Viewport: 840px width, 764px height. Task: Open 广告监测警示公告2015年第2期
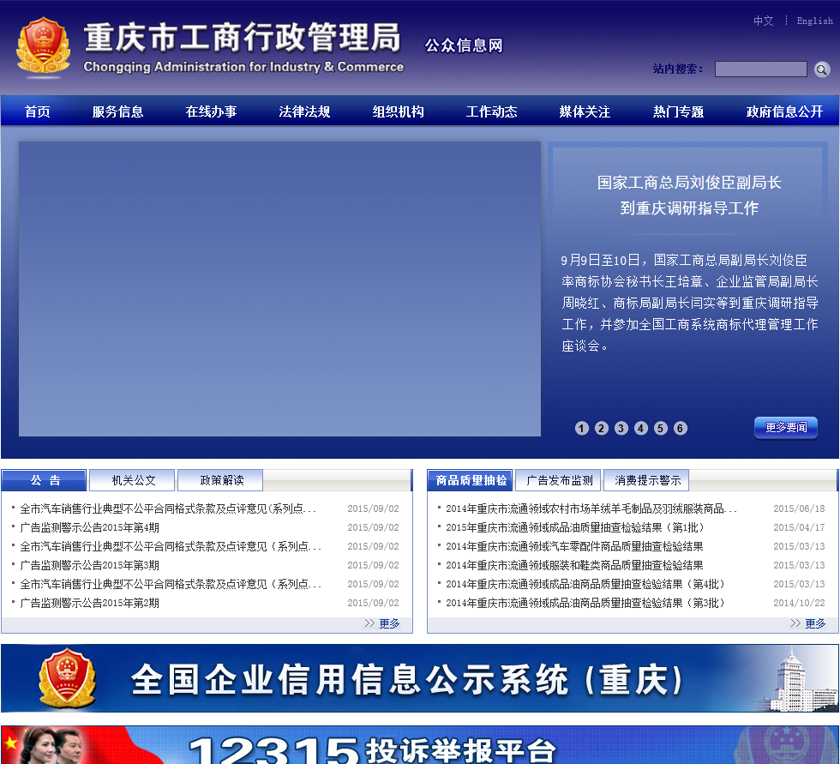(x=89, y=603)
